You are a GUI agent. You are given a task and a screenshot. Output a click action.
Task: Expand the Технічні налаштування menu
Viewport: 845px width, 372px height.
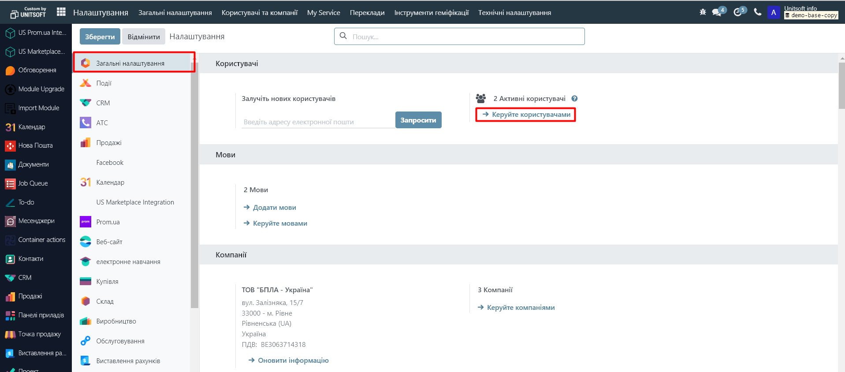tap(514, 13)
